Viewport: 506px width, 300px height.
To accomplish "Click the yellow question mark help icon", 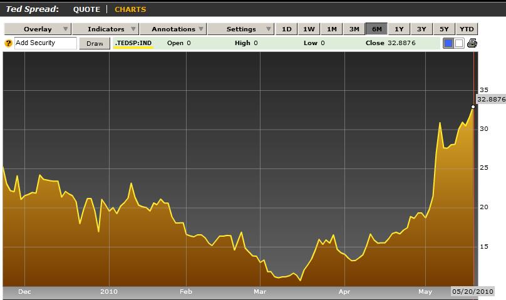I will pyautogui.click(x=8, y=43).
